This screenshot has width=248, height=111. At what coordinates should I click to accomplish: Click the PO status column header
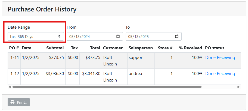point(215,48)
